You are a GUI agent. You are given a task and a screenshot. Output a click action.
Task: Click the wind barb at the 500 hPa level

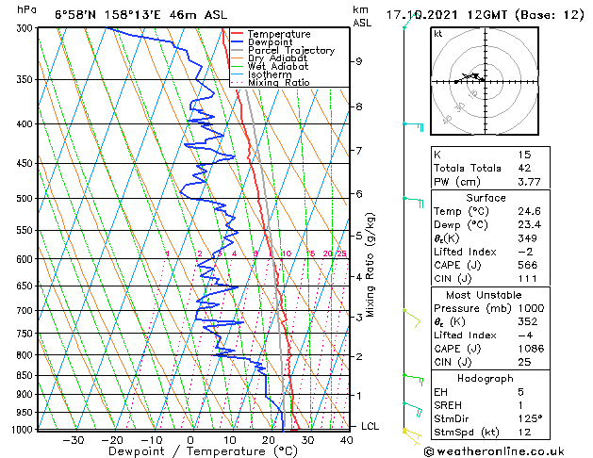413,202
